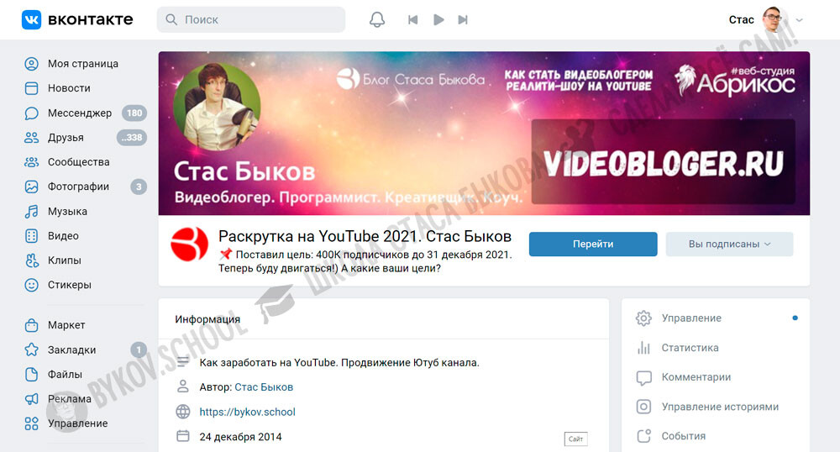840x452 pixels.
Task: Click the previous track icon
Action: click(412, 19)
